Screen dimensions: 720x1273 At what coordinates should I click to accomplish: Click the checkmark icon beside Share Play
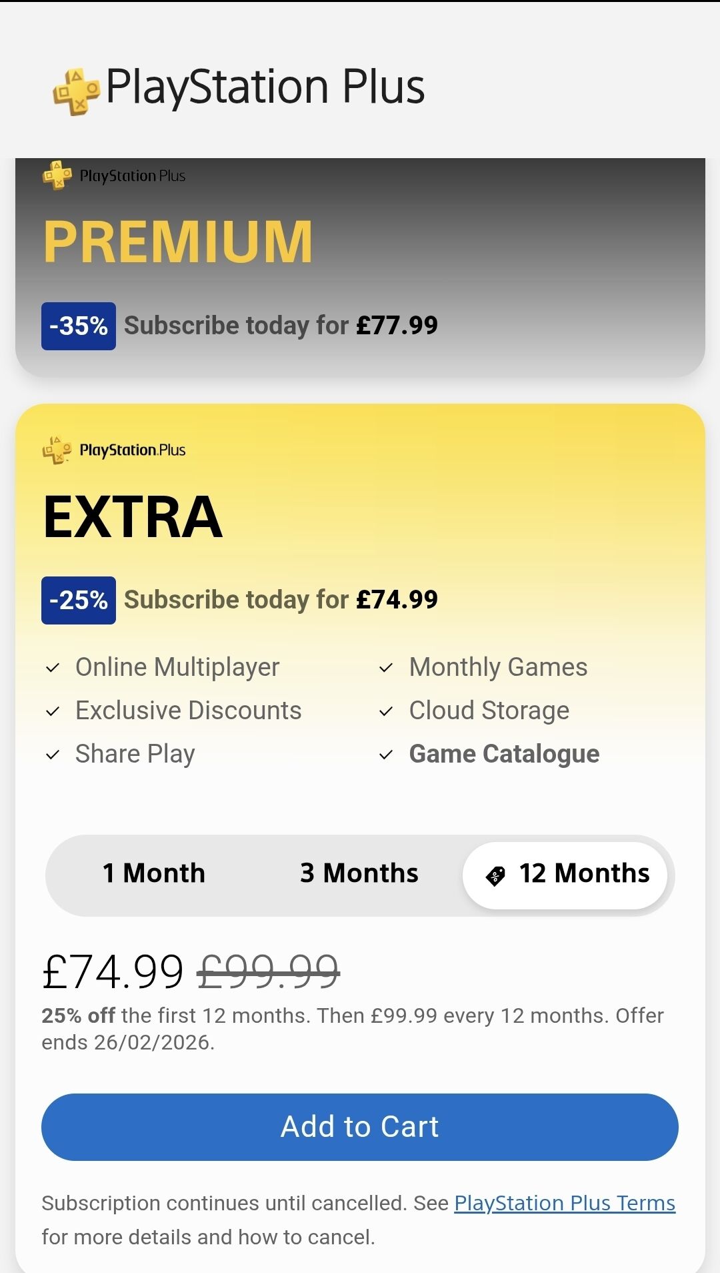pyautogui.click(x=53, y=755)
